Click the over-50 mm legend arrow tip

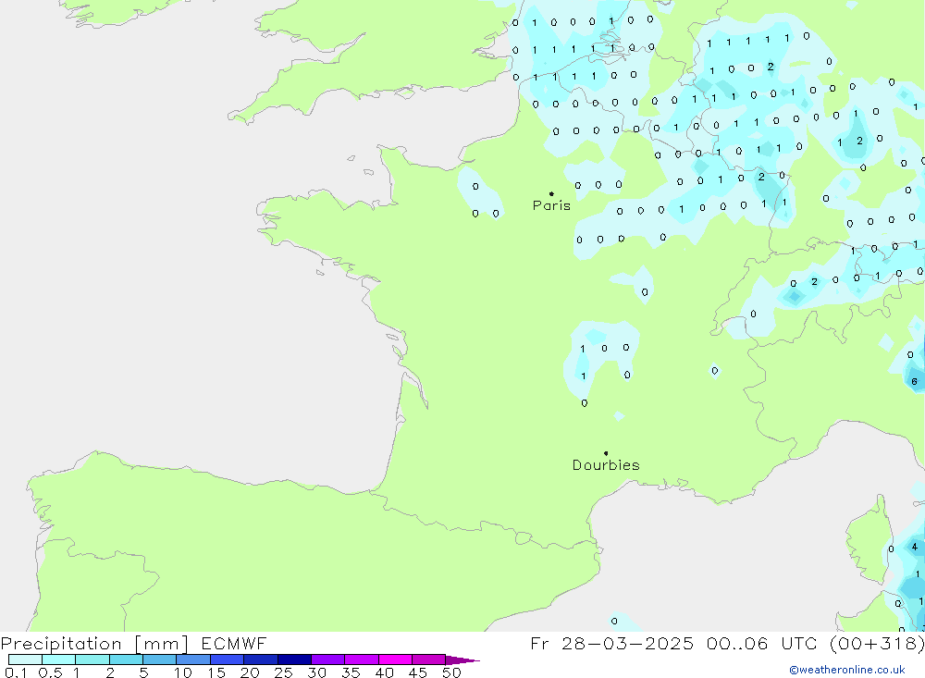tap(462, 660)
